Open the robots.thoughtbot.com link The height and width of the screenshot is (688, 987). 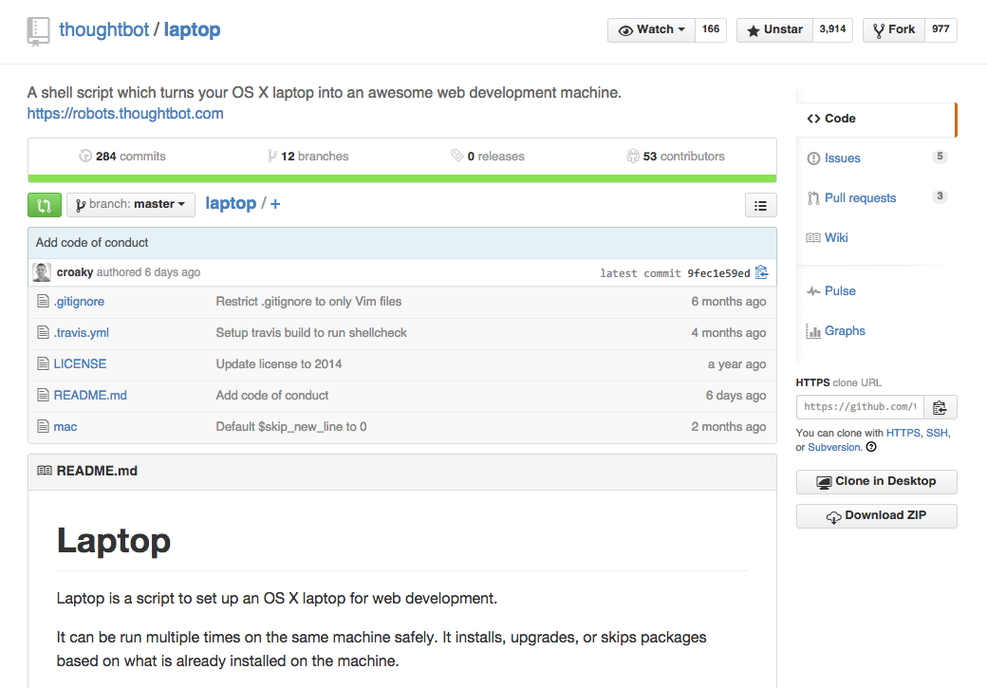[125, 114]
